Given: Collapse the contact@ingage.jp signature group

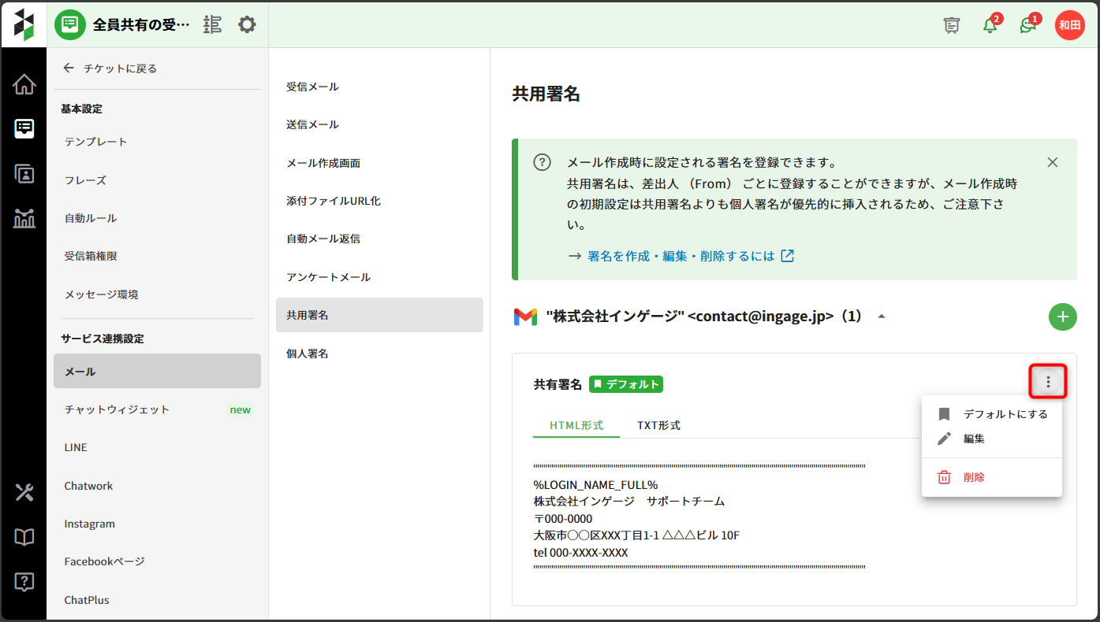Looking at the screenshot, I should tap(882, 317).
